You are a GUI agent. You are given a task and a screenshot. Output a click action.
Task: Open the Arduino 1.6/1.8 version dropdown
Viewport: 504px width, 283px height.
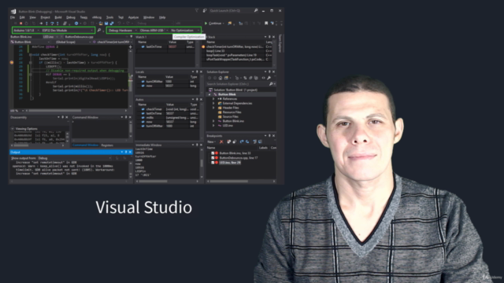(26, 30)
